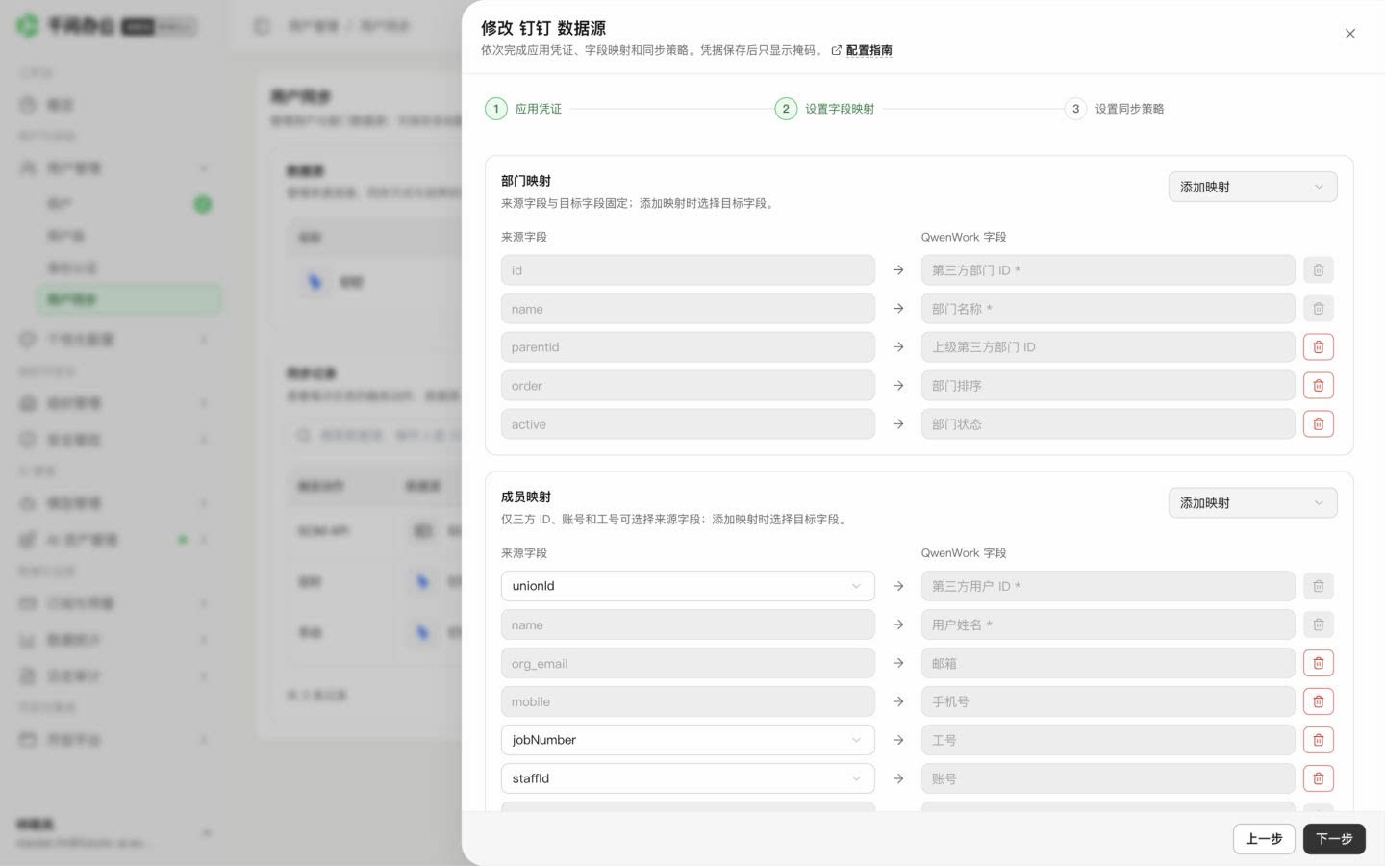This screenshot has height=866, width=1385.
Task: Delete the active department mapping row
Action: (1318, 424)
